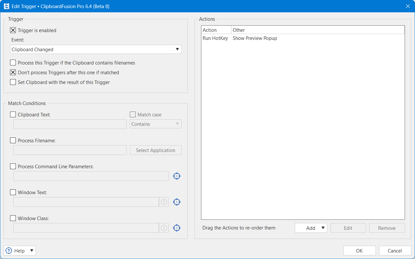Image resolution: width=415 pixels, height=259 pixels.
Task: Close the Edit Trigger dialog
Action: (408, 6)
